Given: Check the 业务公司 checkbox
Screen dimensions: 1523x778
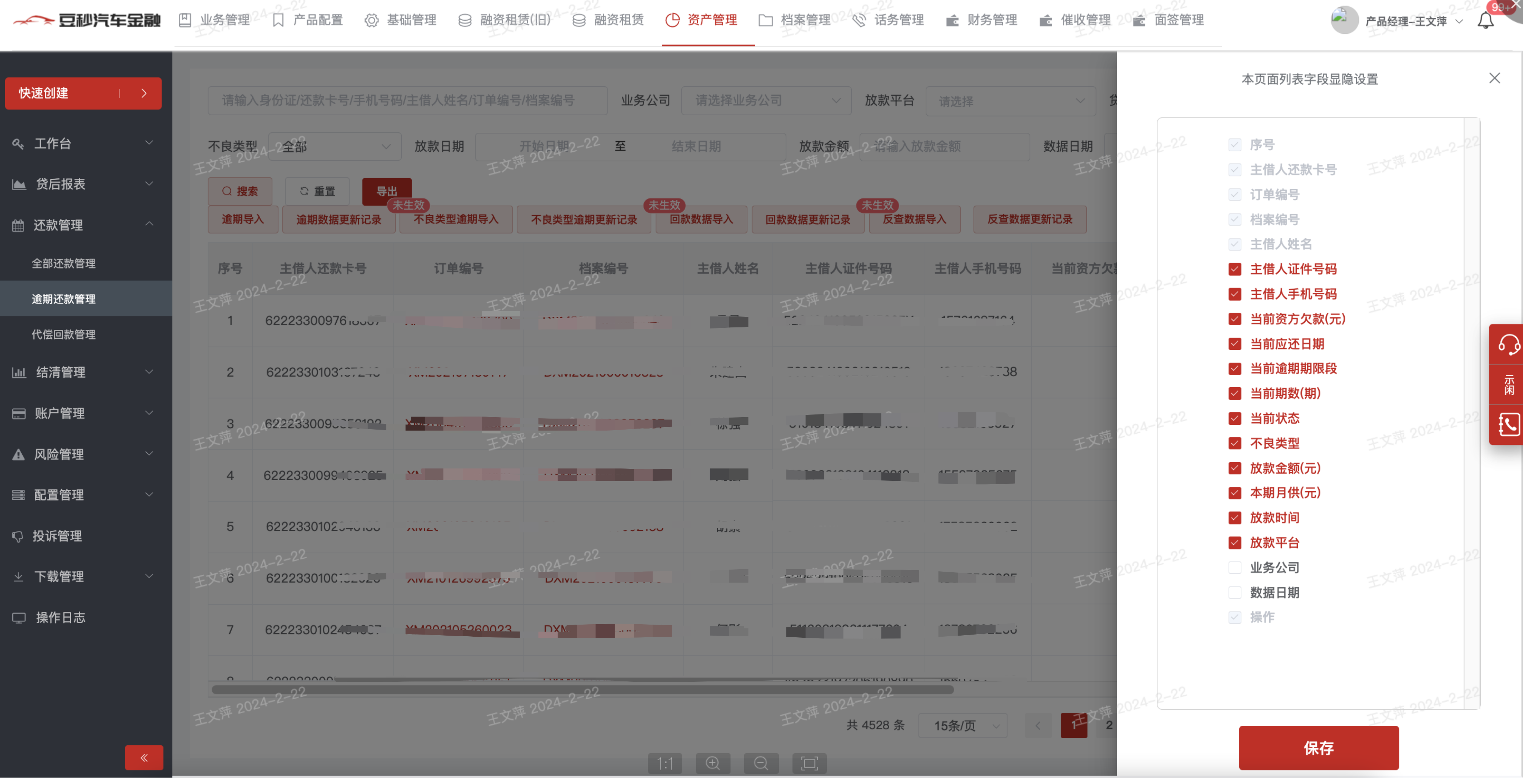Looking at the screenshot, I should click(1235, 568).
